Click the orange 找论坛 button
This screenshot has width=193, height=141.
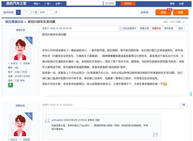(x=128, y=3)
